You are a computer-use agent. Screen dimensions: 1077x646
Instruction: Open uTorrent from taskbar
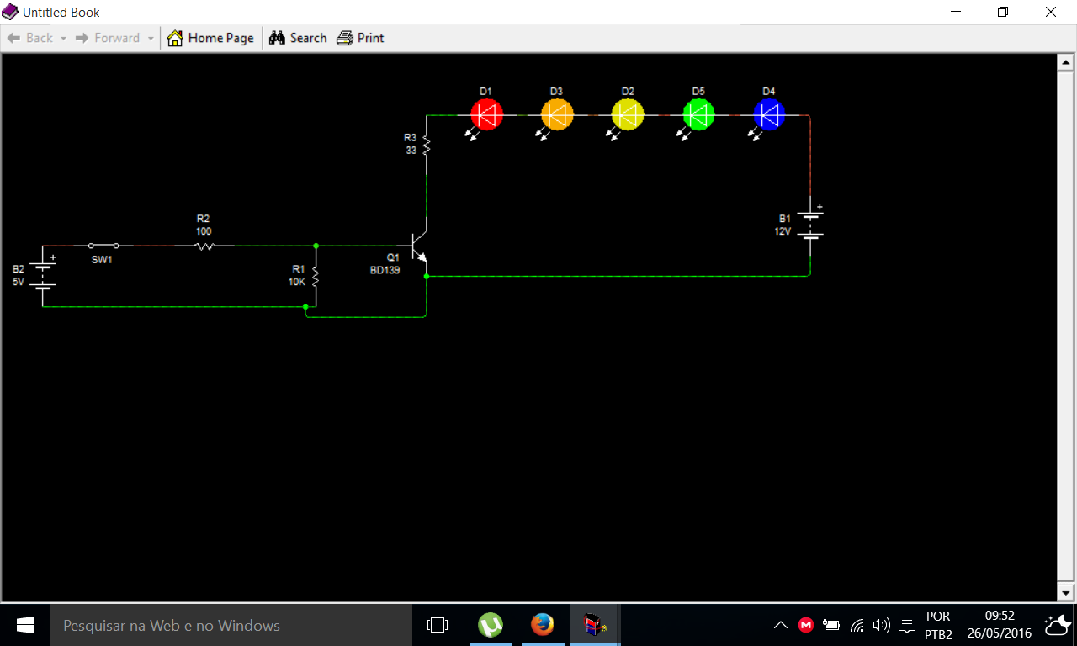click(x=491, y=625)
